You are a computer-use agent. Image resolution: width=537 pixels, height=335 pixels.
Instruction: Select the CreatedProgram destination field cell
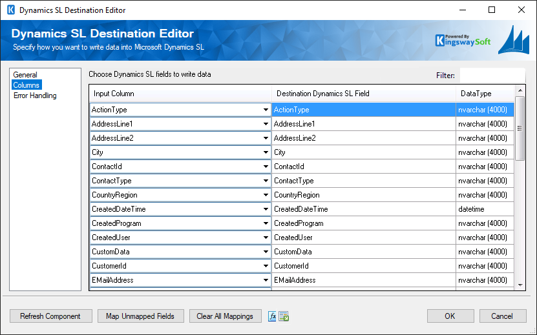[364, 223]
